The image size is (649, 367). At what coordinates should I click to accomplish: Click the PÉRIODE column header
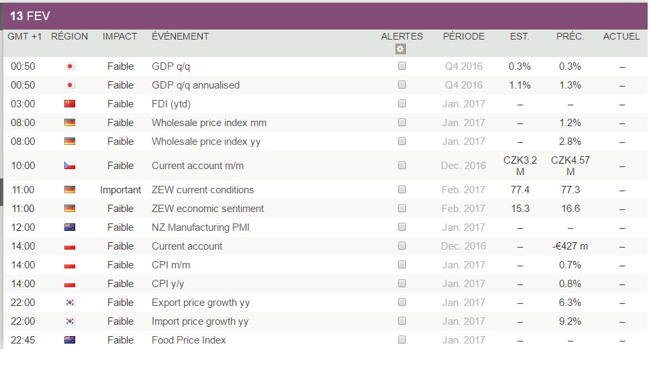point(463,36)
